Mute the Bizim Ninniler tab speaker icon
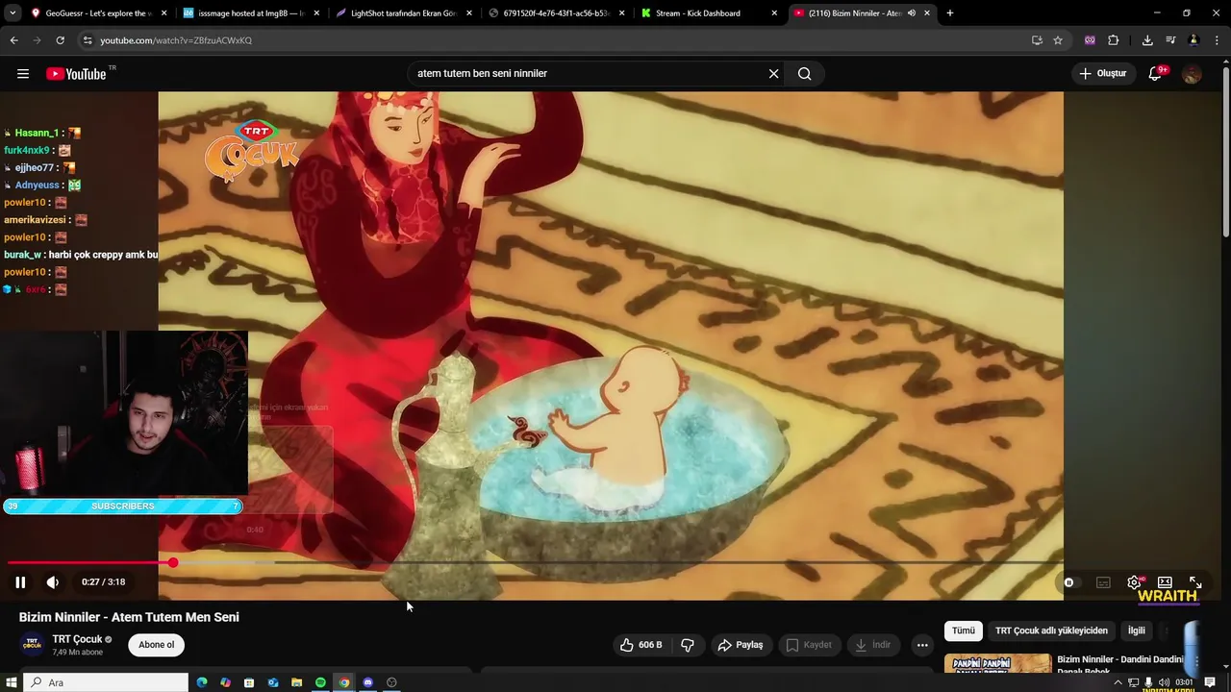The width and height of the screenshot is (1231, 692). point(912,13)
